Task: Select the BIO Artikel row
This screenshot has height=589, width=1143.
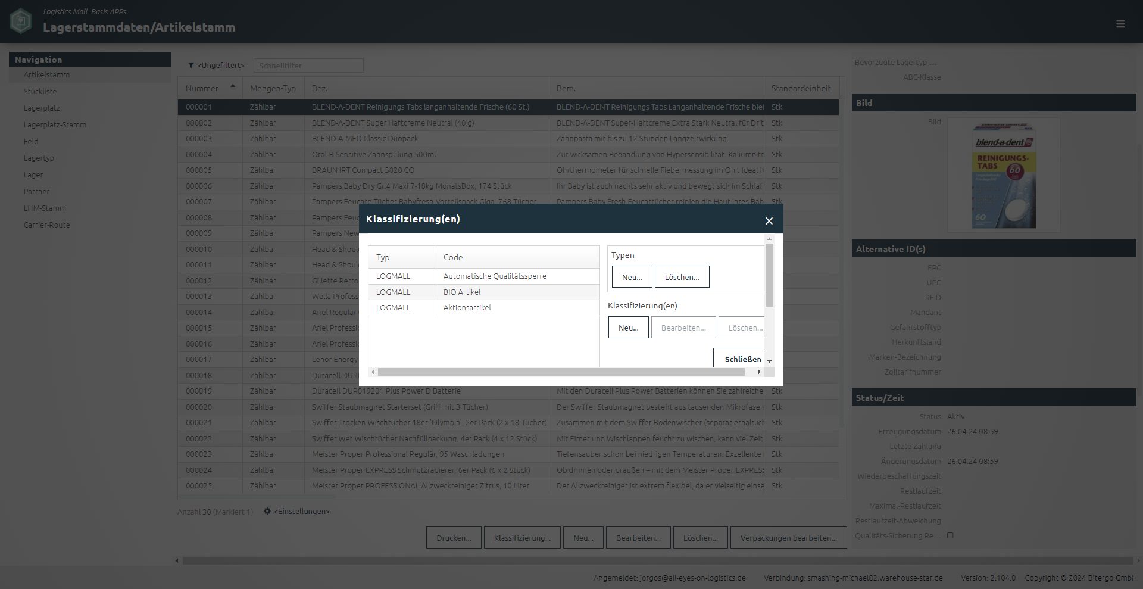Action: (483, 292)
